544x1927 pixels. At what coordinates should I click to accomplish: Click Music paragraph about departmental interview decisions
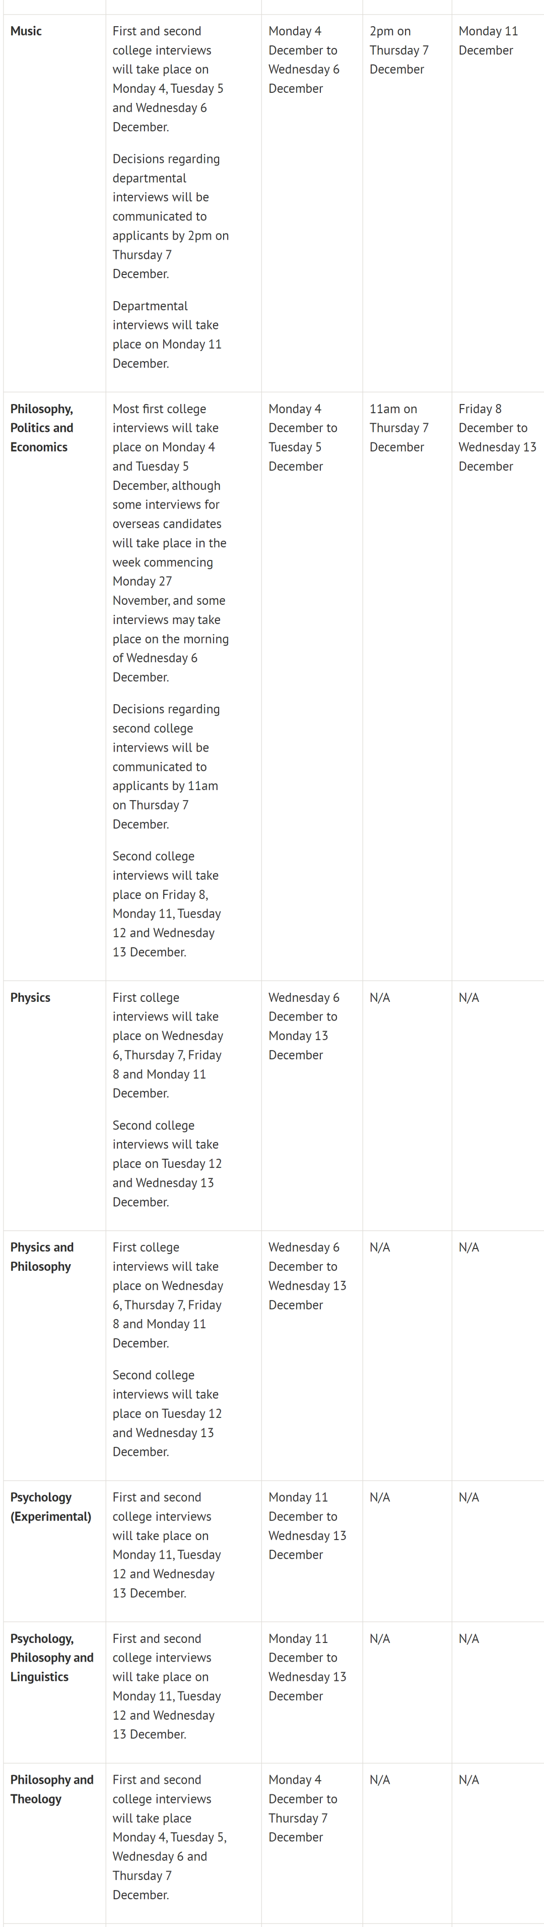170,216
